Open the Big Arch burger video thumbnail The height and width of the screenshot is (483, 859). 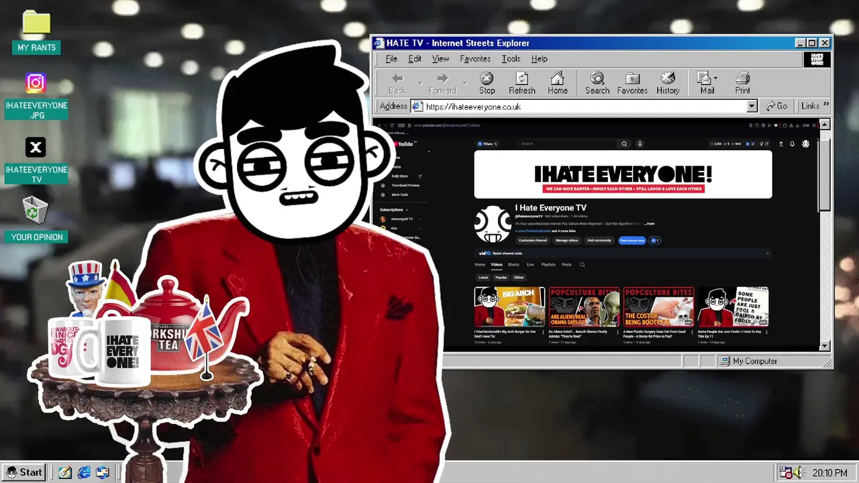(x=509, y=307)
